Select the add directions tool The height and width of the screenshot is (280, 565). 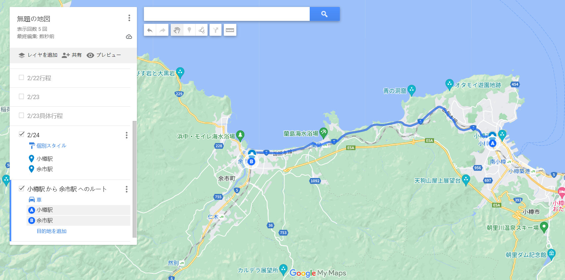(x=216, y=30)
